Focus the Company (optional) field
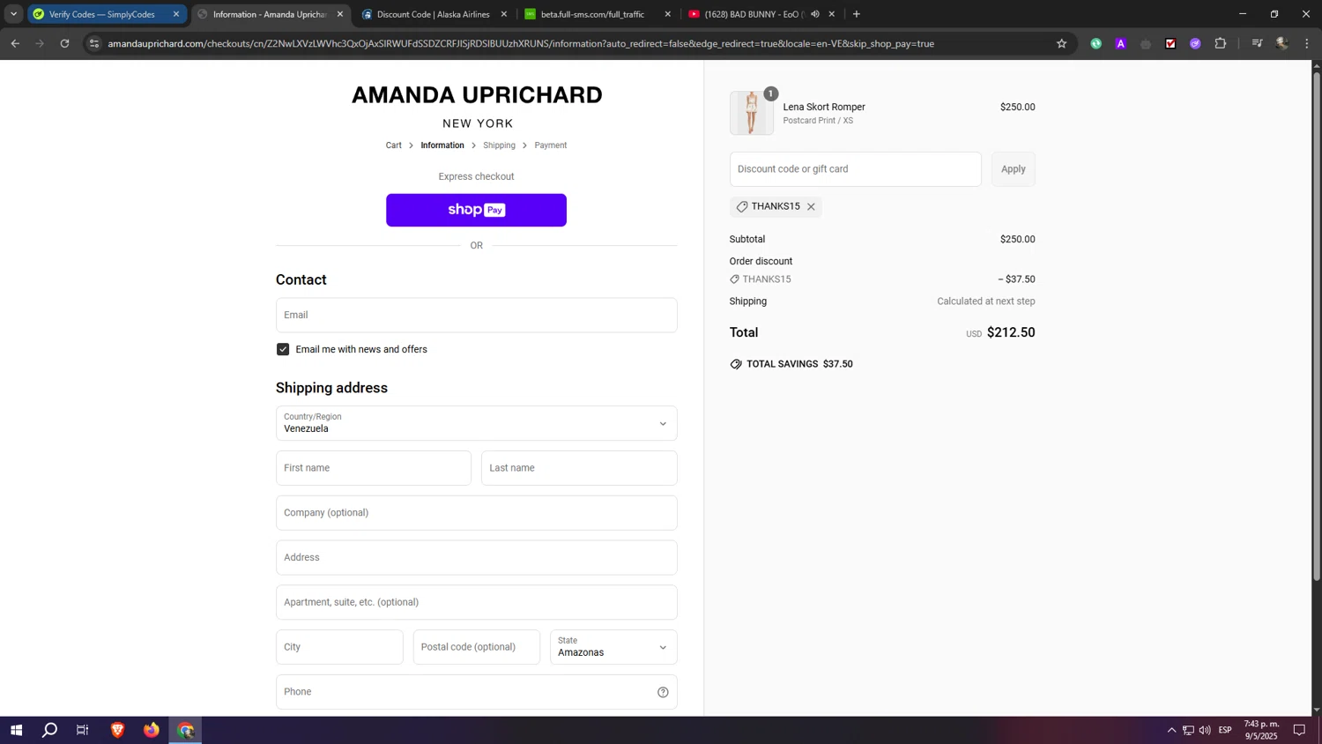Viewport: 1322px width, 744px height. [x=476, y=513]
